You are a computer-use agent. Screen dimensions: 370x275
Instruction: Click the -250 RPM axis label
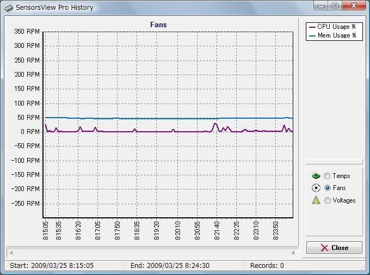(x=26, y=204)
